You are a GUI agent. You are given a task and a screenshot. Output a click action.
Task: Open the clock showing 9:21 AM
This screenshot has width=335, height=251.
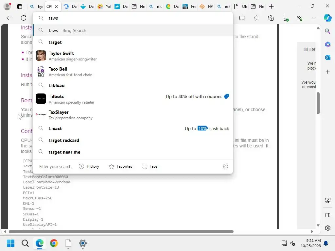(310, 243)
